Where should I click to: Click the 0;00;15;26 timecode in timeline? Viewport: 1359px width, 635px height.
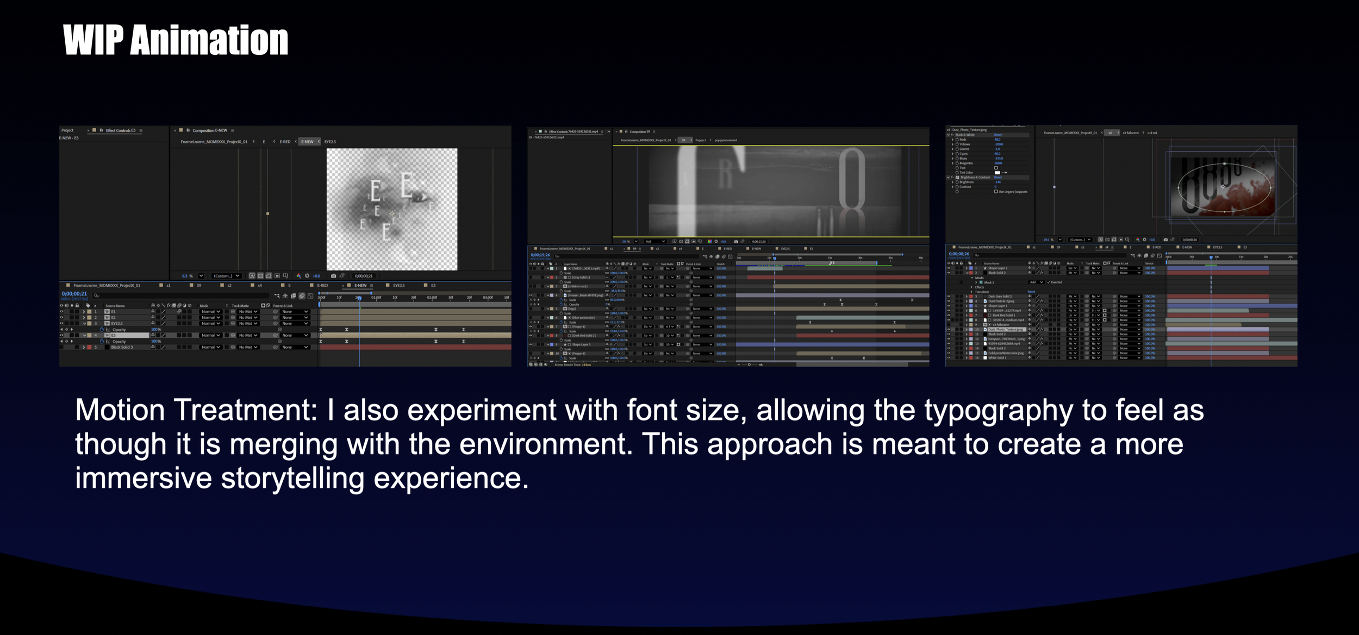click(x=540, y=255)
